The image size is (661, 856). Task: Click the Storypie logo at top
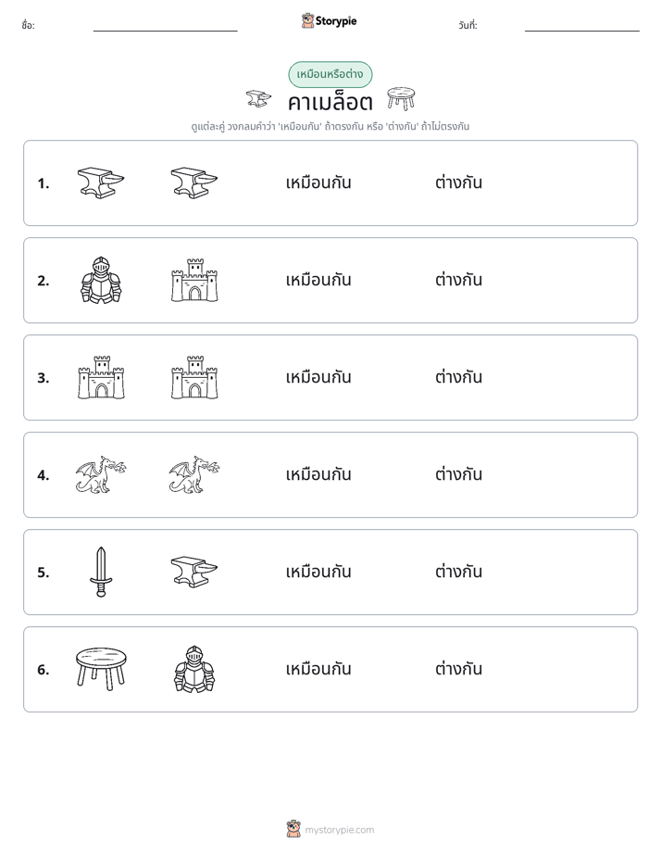330,20
